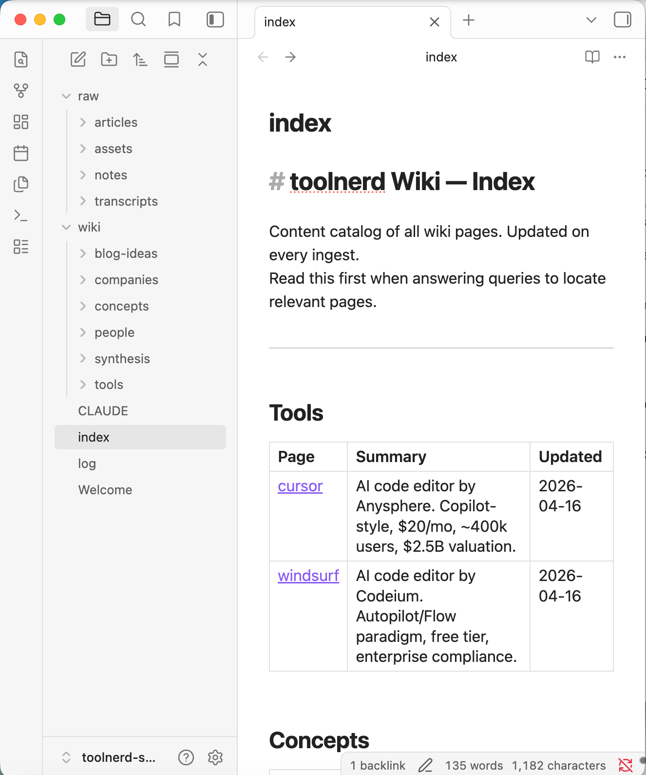This screenshot has width=646, height=775.
Task: Select the index note in sidebar
Action: pos(140,437)
